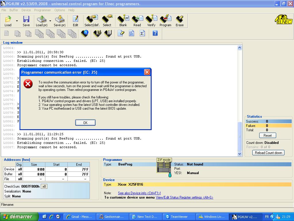Open the Help menu
Screen dimensions: 294x221
point(71,10)
